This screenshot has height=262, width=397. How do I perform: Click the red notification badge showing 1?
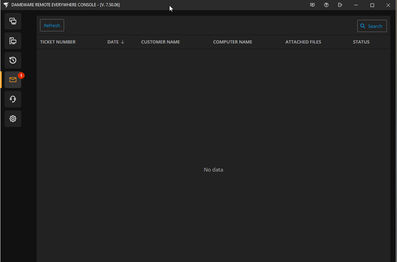click(21, 76)
